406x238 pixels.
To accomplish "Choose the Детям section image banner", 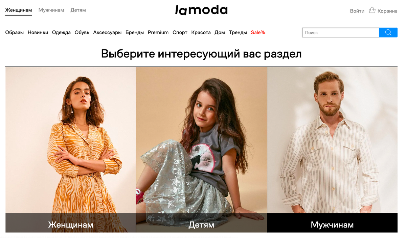I will point(202,150).
